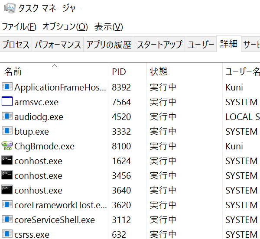Click Kuni user of ApplicationFrameHost row
The width and height of the screenshot is (260, 239).
tap(234, 87)
